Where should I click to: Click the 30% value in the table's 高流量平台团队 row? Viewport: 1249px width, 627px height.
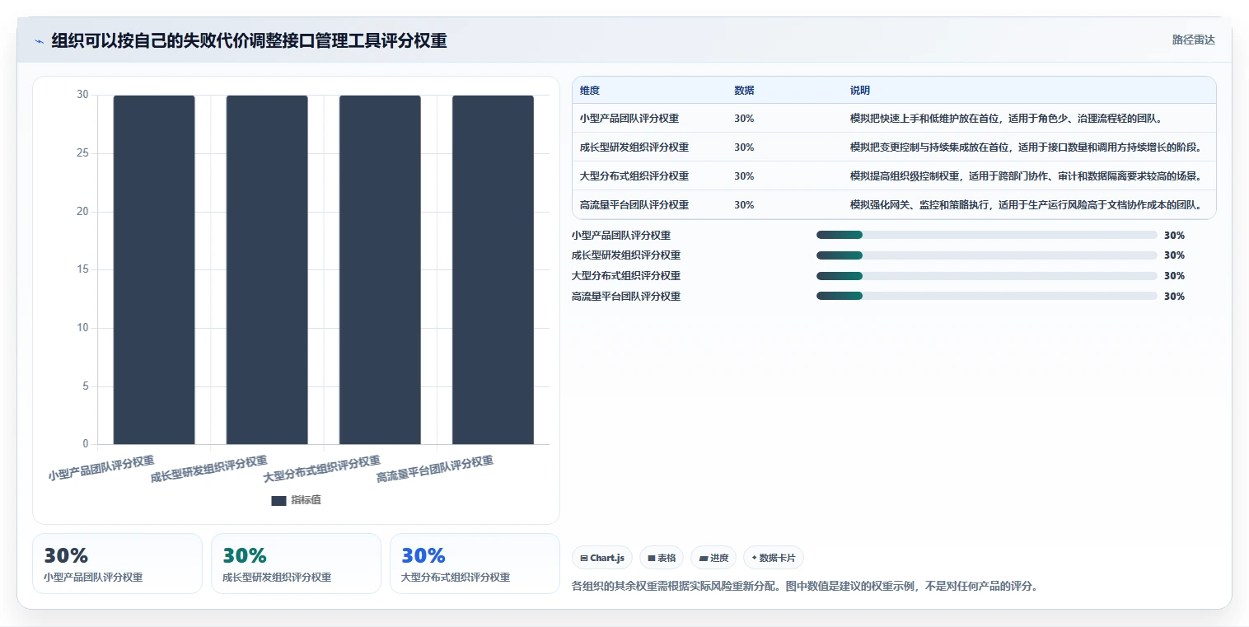coord(744,205)
